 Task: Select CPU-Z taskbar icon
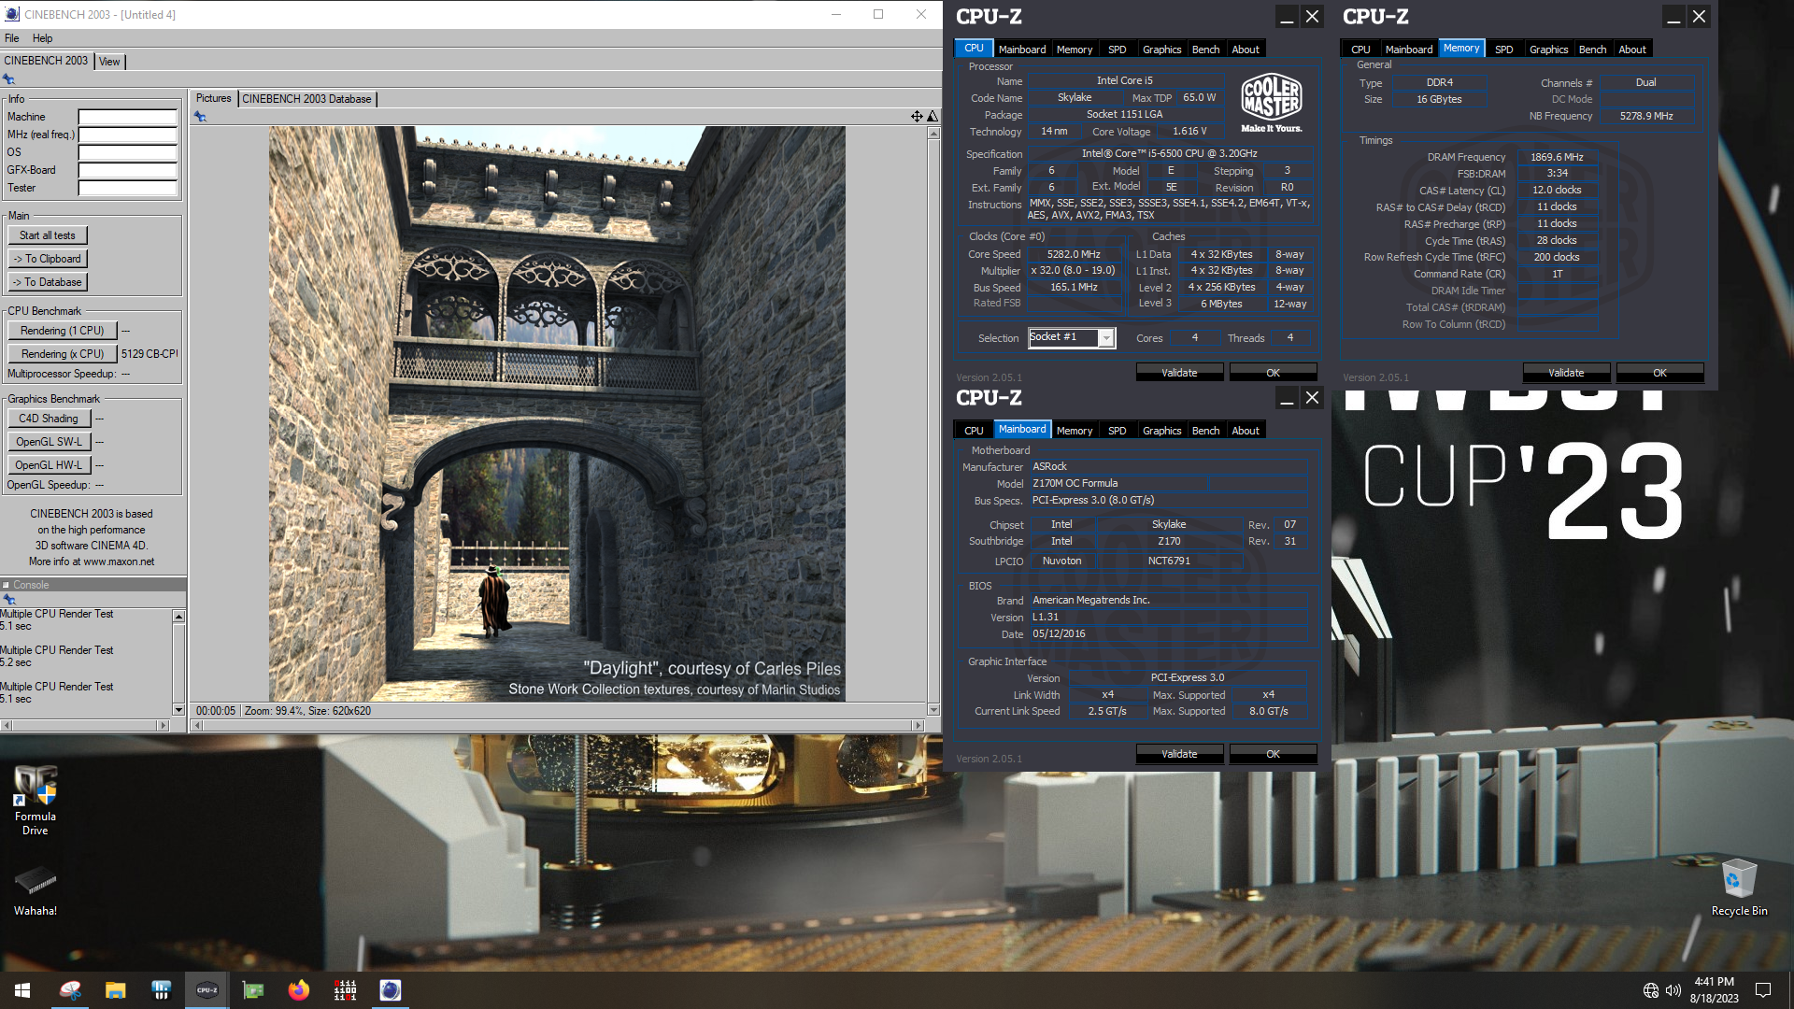206,990
